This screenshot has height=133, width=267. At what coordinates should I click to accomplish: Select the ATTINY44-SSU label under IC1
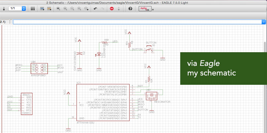[x=85, y=123]
